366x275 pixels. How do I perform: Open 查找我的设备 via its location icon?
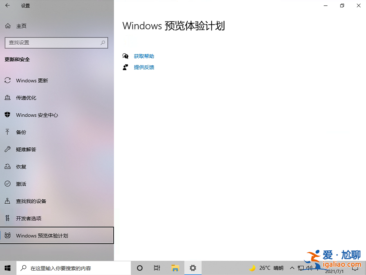click(7, 201)
